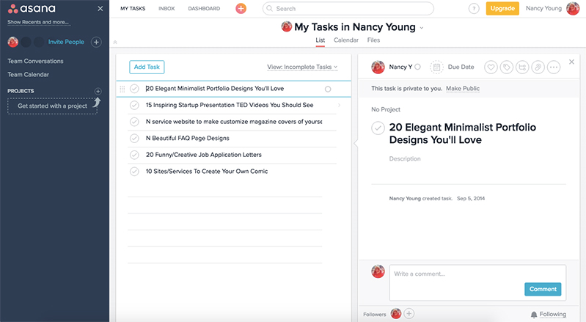Close the sidebar with the X icon
Image resolution: width=586 pixels, height=322 pixels.
pos(100,9)
